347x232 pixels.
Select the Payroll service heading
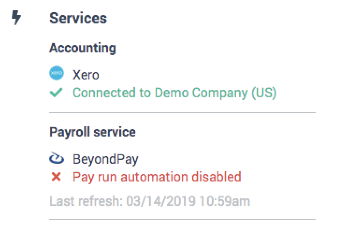(x=93, y=132)
